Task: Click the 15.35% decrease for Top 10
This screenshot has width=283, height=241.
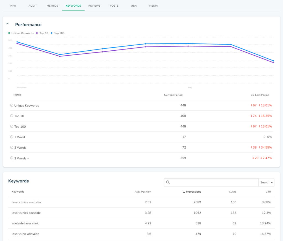Action: click(265, 116)
